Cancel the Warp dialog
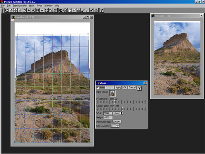 [x=132, y=87]
